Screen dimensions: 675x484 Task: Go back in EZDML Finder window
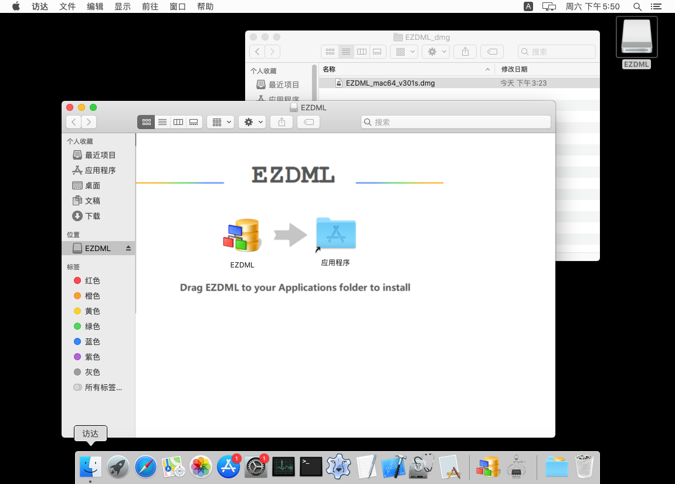74,122
